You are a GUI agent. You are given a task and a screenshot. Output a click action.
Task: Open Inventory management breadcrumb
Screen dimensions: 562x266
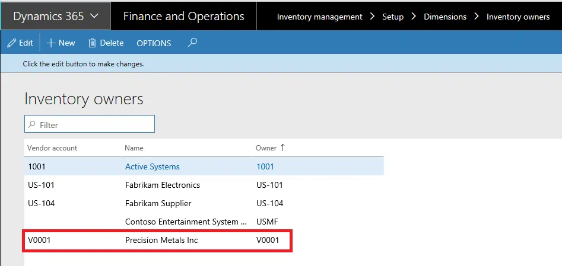319,17
